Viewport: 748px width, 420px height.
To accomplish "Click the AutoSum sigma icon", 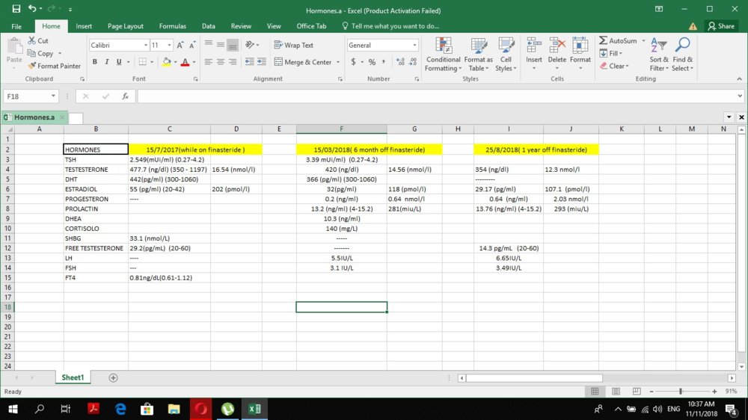I will tap(604, 41).
